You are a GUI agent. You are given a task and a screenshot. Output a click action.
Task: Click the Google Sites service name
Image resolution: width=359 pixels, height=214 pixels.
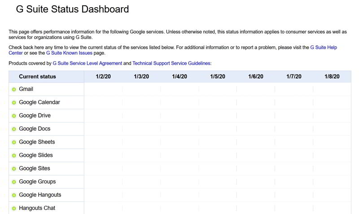click(x=35, y=168)
